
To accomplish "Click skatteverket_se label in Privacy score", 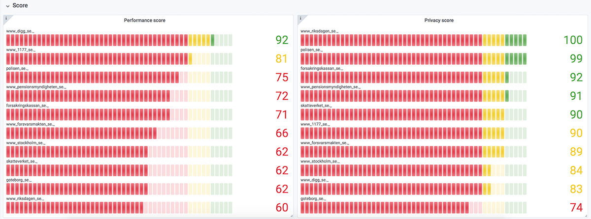I will pyautogui.click(x=316, y=105).
